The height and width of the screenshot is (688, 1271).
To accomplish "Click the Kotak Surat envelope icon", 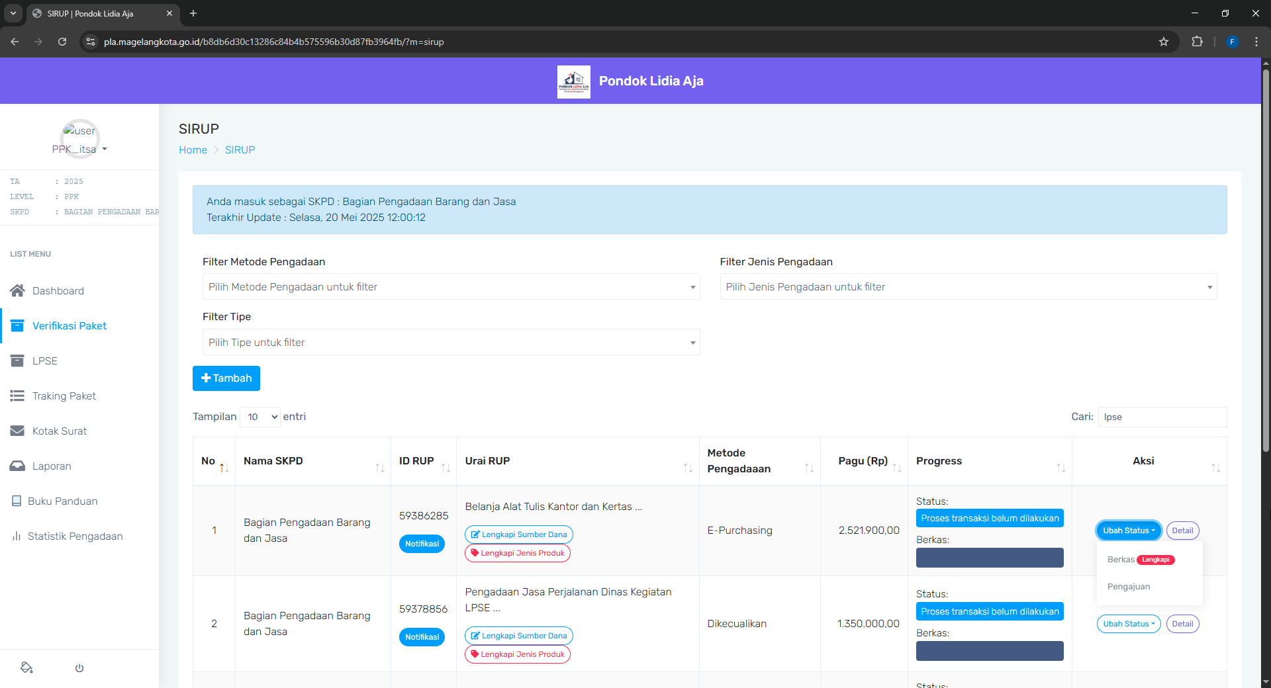I will [17, 431].
